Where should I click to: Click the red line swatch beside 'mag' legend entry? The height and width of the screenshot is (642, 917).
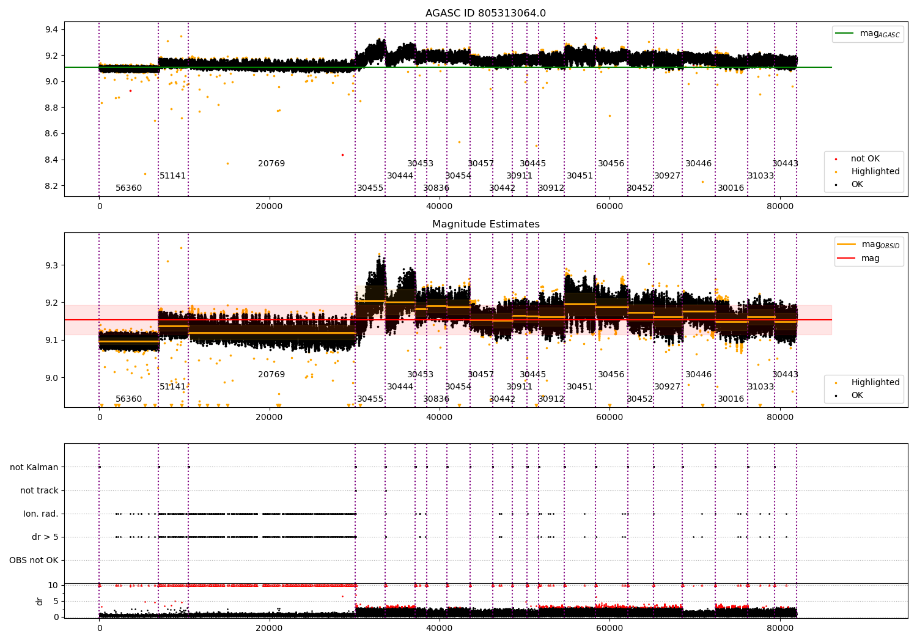coord(847,259)
